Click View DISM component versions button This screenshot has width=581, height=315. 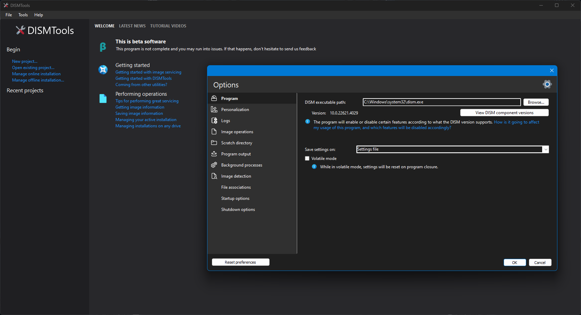tap(504, 112)
